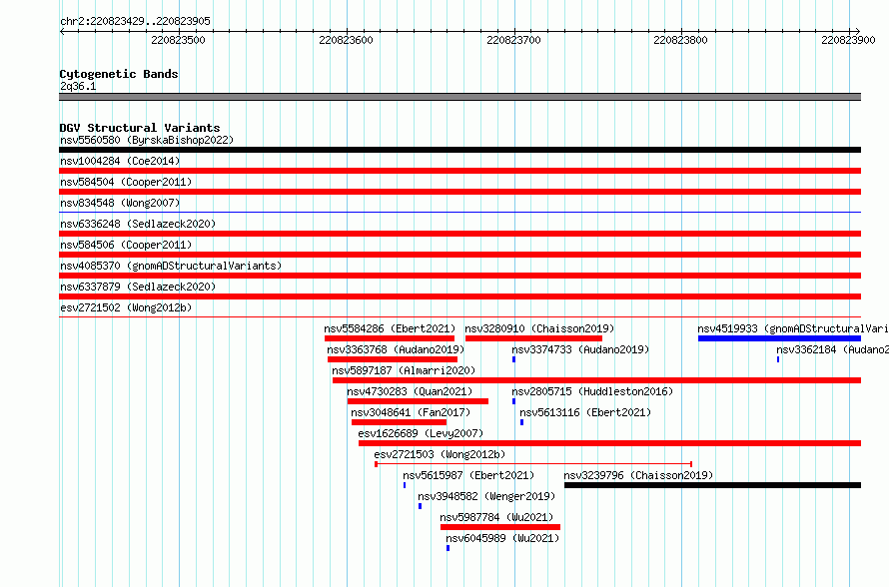The width and height of the screenshot is (889, 587).
Task: Click the nsv5897187 (Almarri2020) label
Action: pos(404,370)
